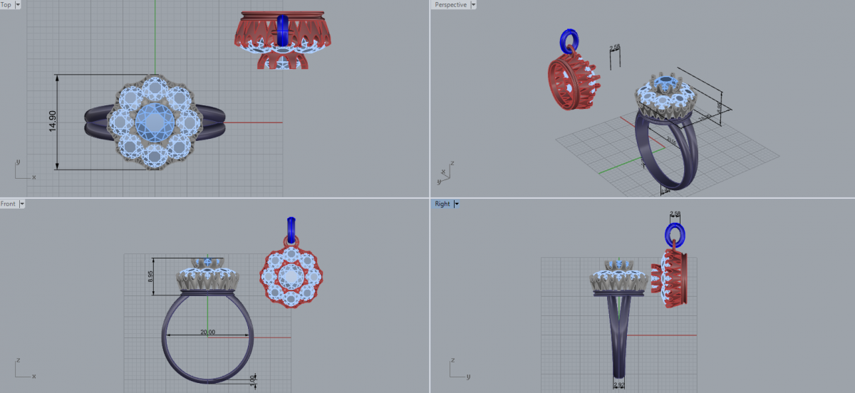Screen dimensions: 855x393
Task: Select the blue bail ring in Front view
Action: click(x=289, y=229)
